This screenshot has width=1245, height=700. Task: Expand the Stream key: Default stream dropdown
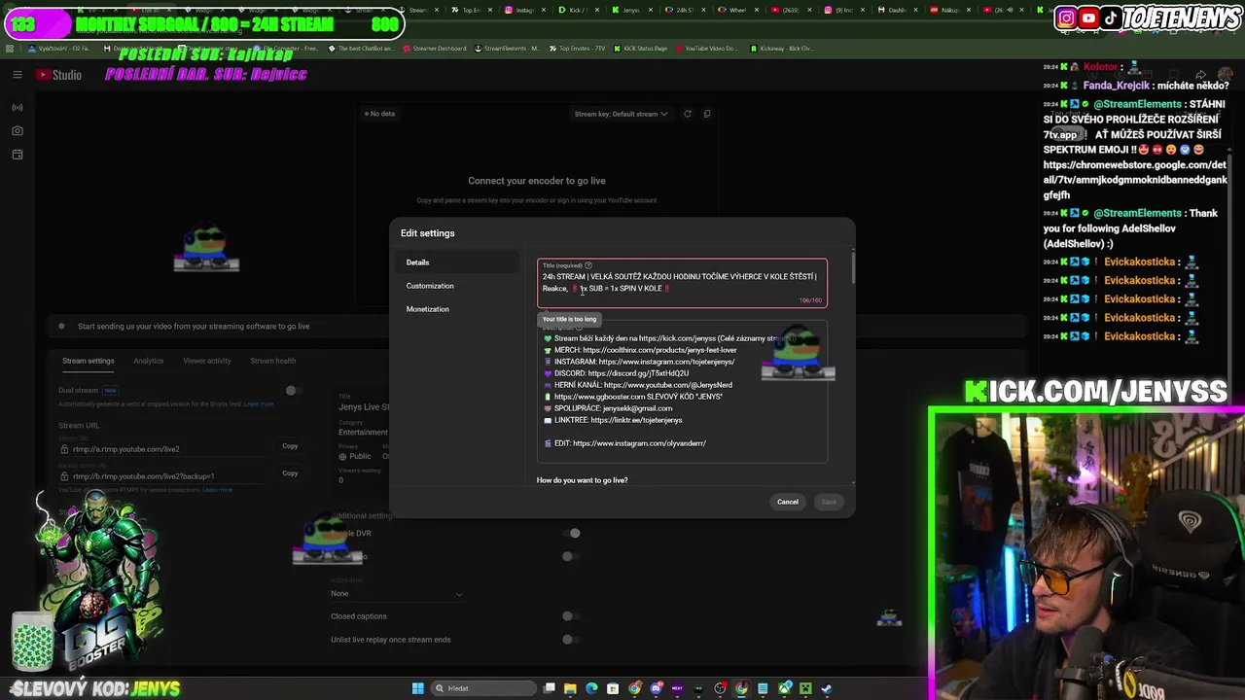coord(621,114)
